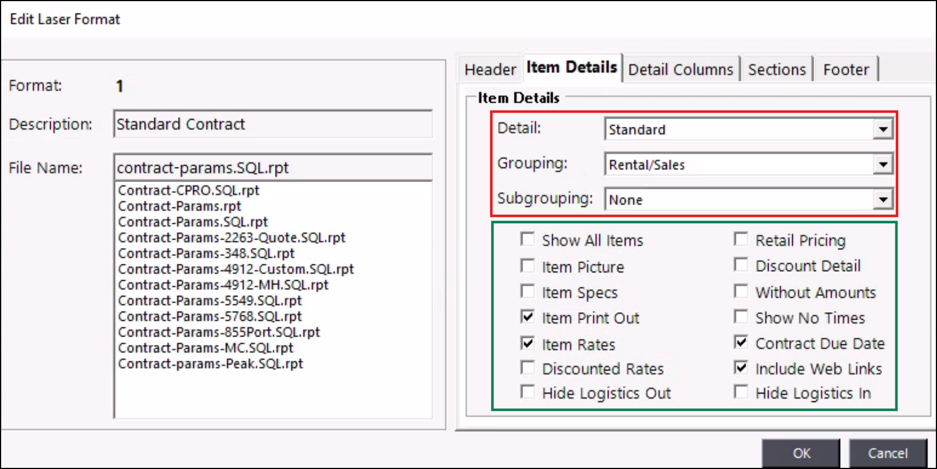Check the Item Picture option
Screen dimensions: 937x469
coord(528,266)
